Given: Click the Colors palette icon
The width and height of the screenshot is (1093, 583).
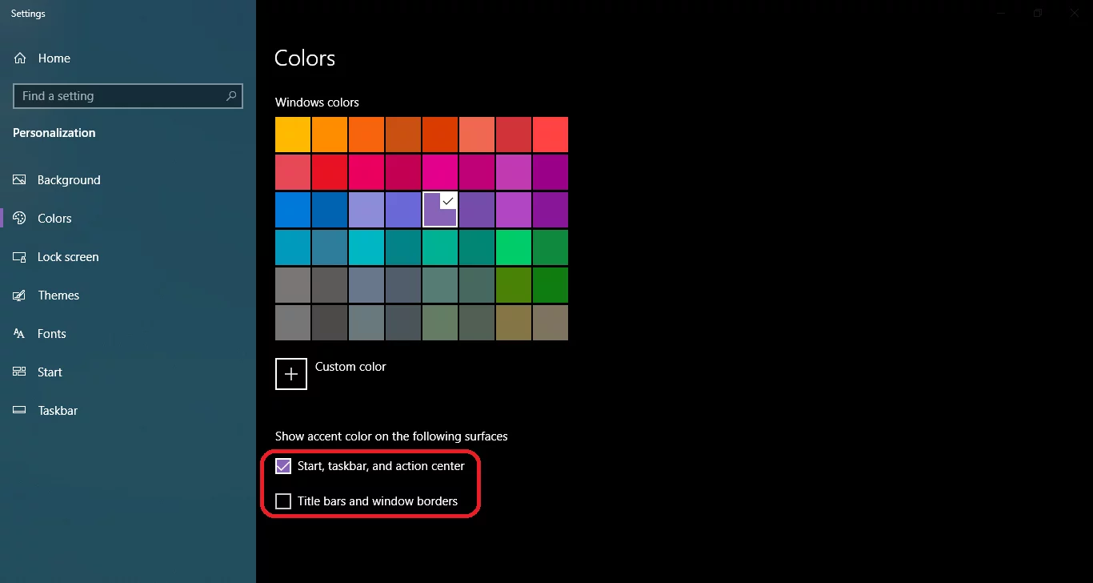Looking at the screenshot, I should [20, 219].
